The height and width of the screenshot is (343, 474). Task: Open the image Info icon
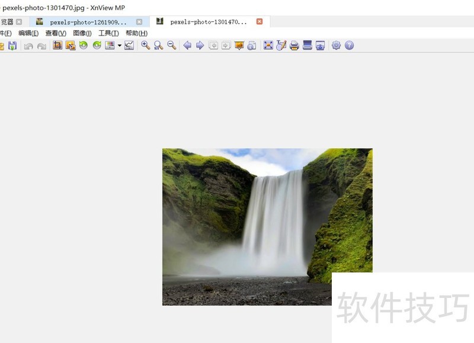click(x=251, y=45)
